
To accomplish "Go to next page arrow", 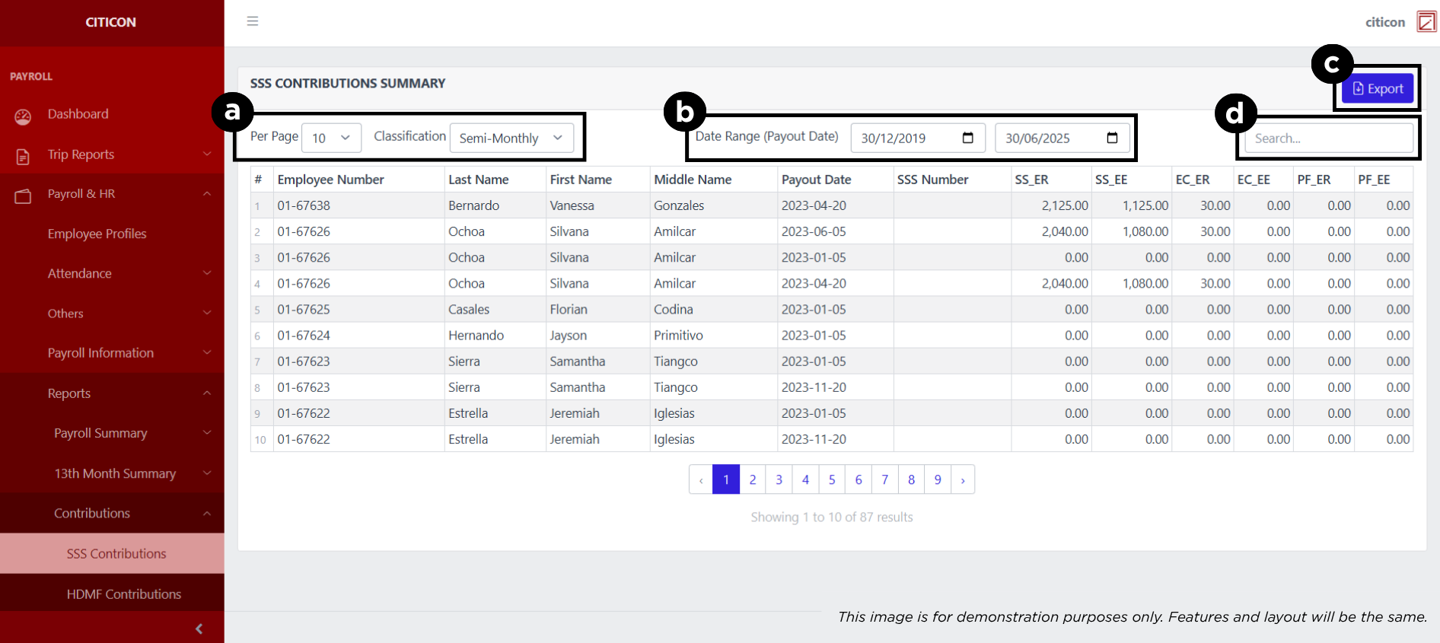I will tap(963, 479).
